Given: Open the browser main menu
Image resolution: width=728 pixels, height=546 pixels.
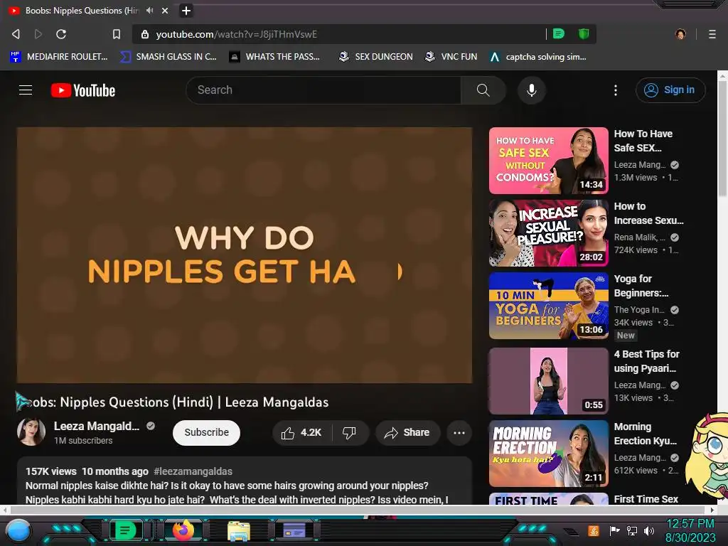Looking at the screenshot, I should (712, 34).
